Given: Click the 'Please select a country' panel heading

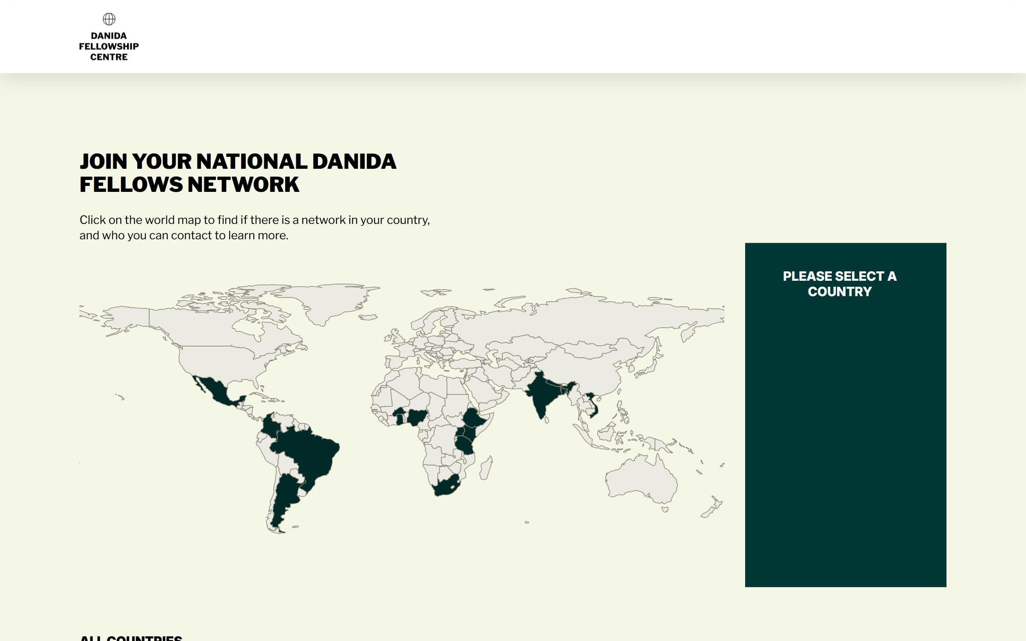Looking at the screenshot, I should pos(840,284).
